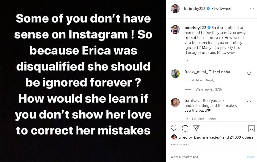Screen dimensions: 257x162
Task: Reply to freaky_mimi_'s comment
Action: (x=210, y=80)
